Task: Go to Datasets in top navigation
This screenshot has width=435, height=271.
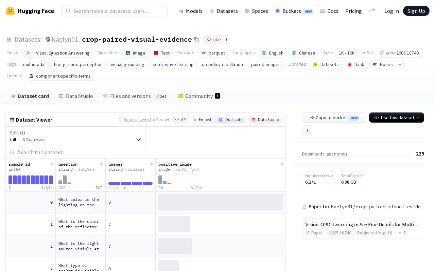Action: pos(224,11)
